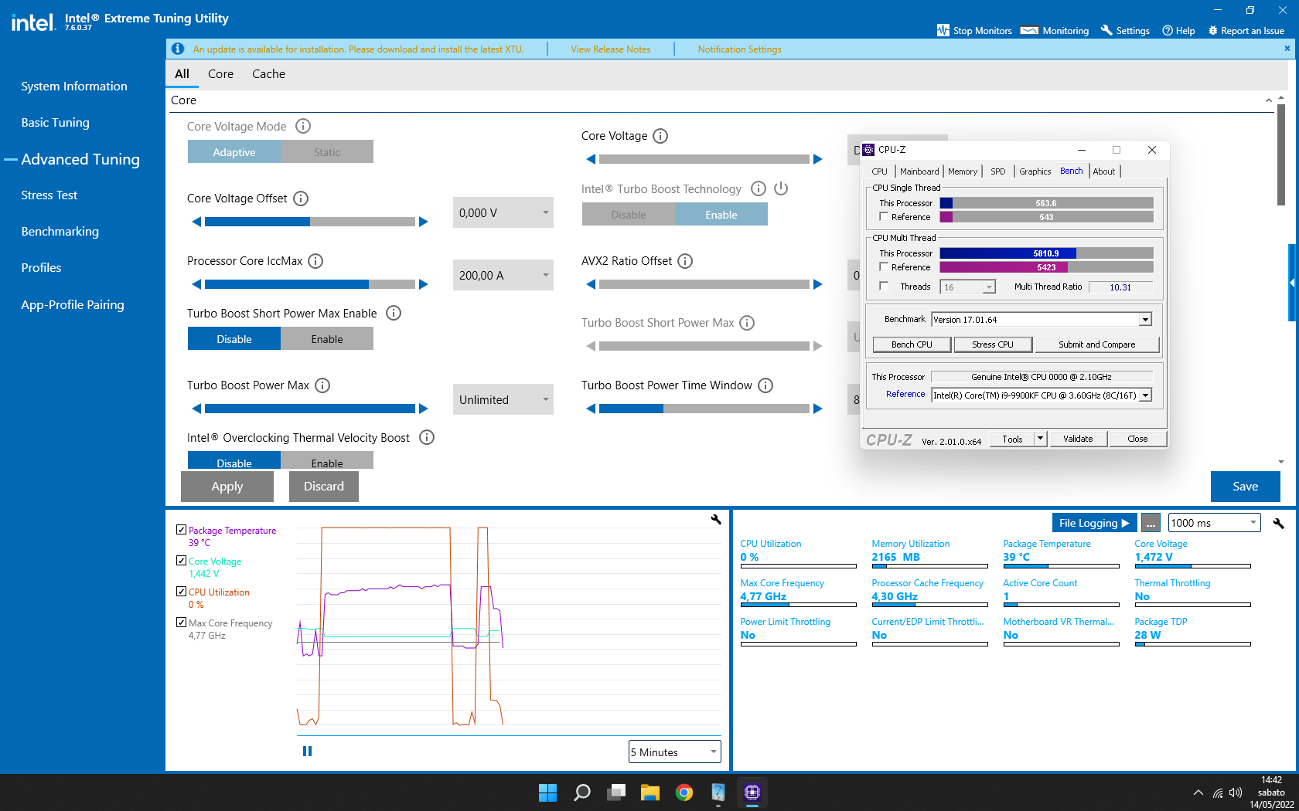Viewport: 1299px width, 811px height.
Task: Toggle Core Voltage graph checkbox
Action: point(181,561)
